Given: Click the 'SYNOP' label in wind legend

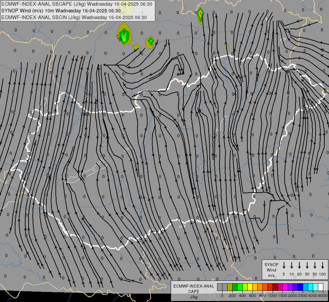Looking at the screenshot, I should [x=271, y=264].
